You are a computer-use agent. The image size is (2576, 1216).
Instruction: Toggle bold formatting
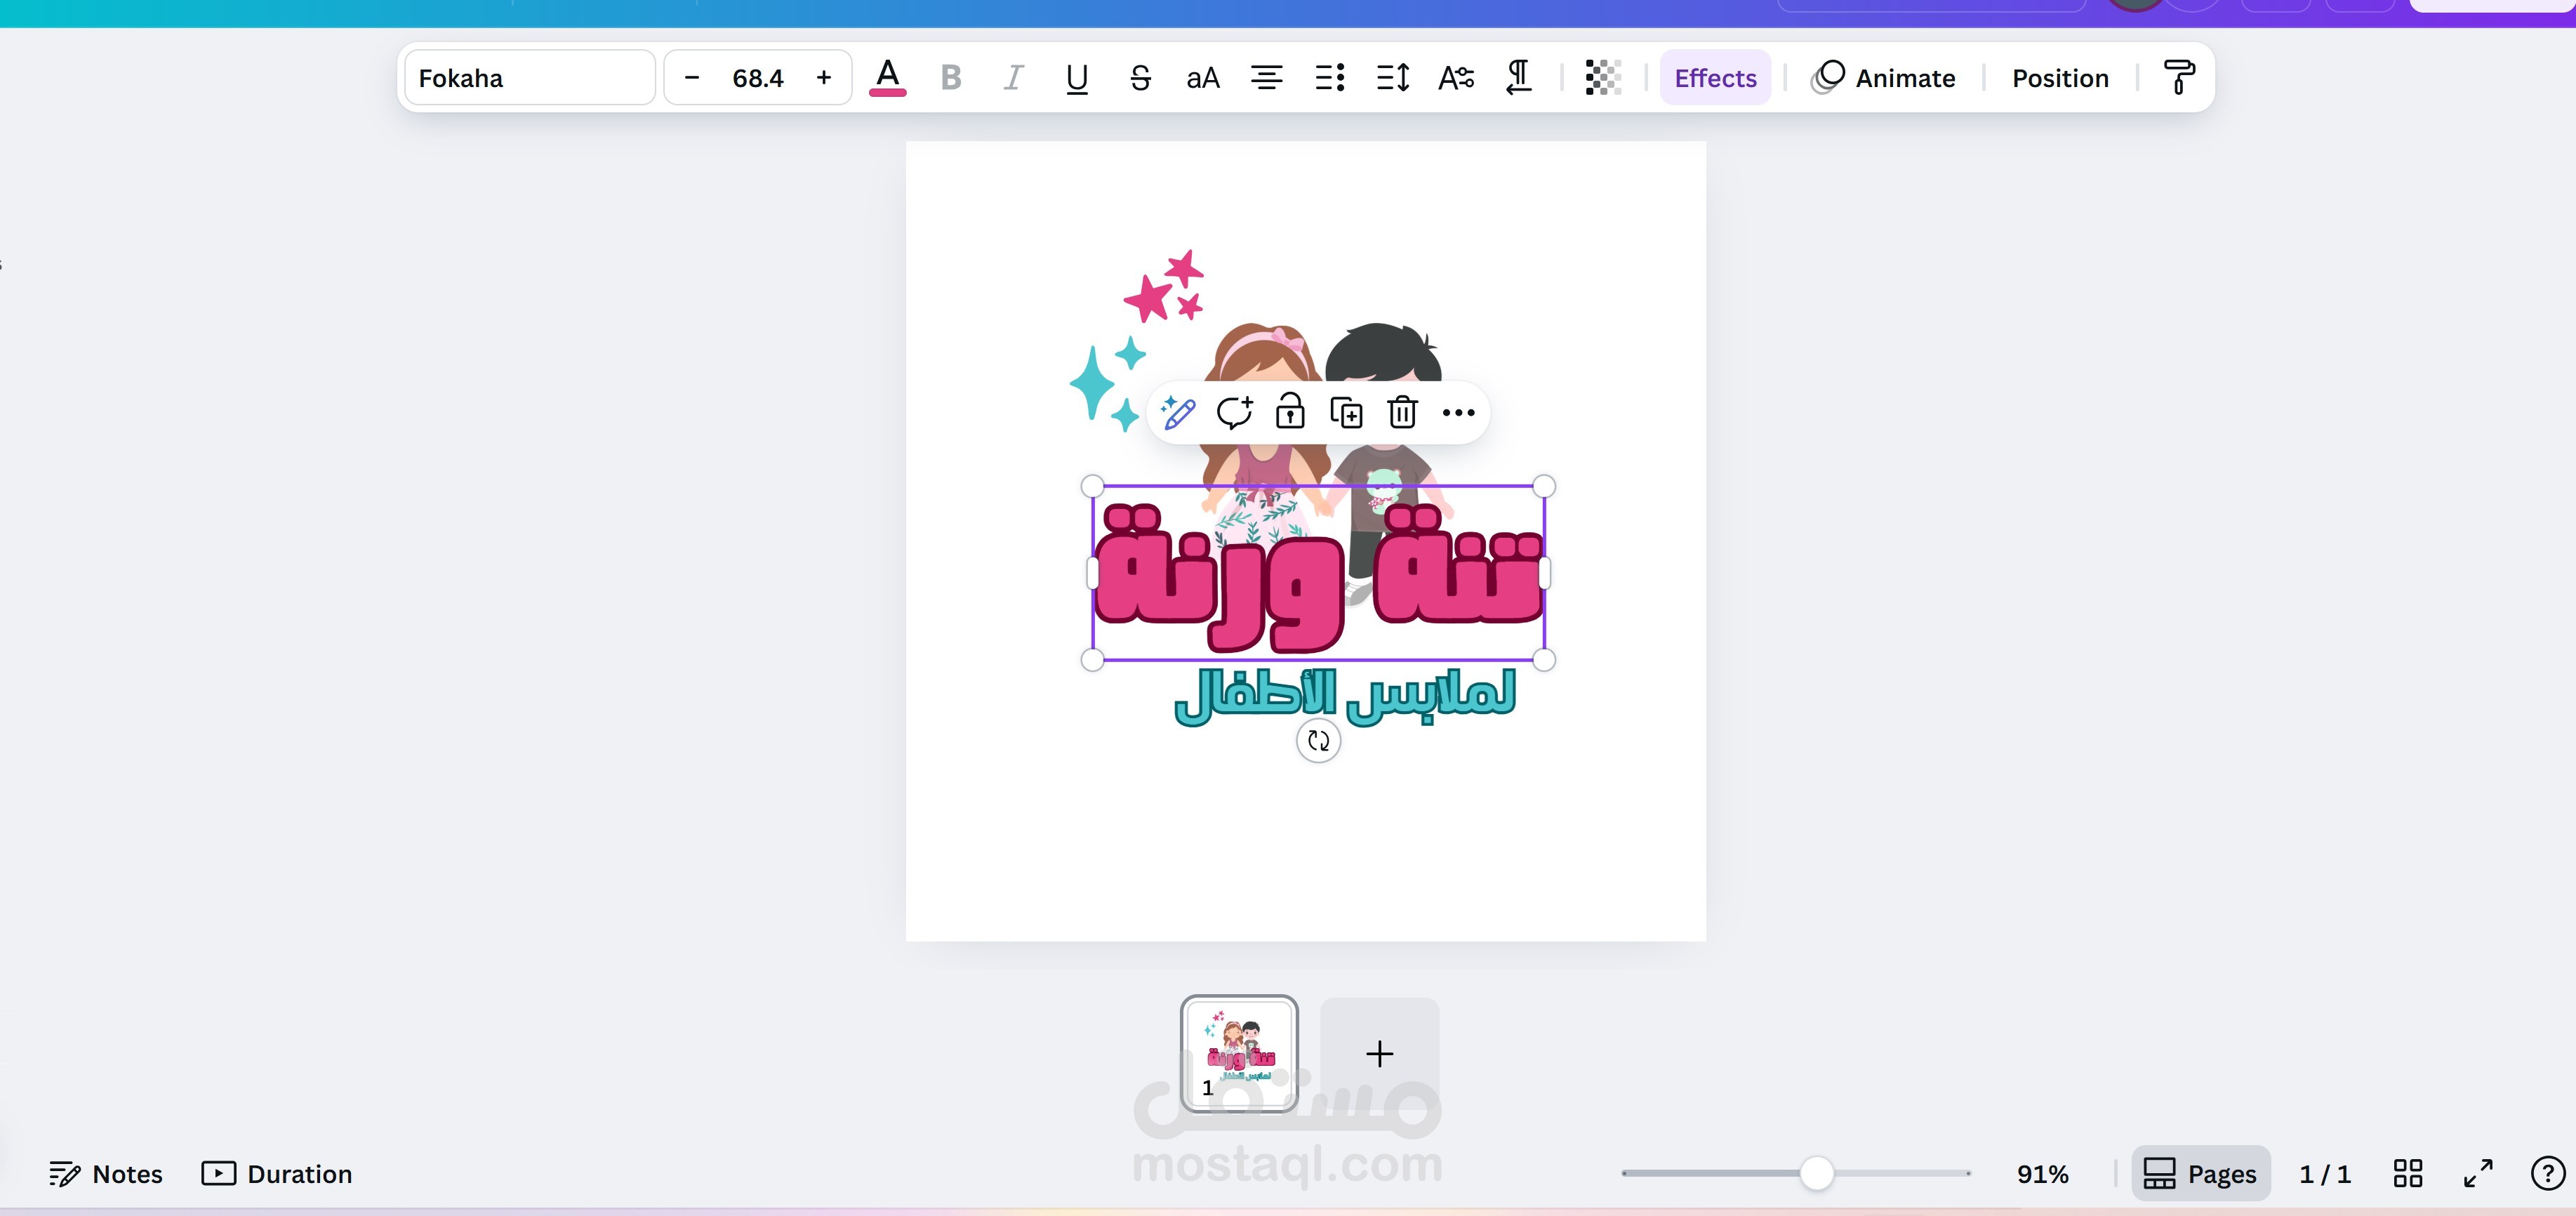950,78
